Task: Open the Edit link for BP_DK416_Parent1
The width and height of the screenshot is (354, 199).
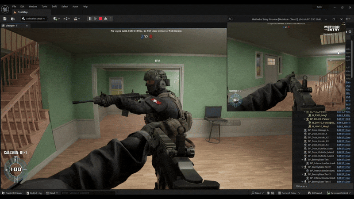Action: pos(344,119)
